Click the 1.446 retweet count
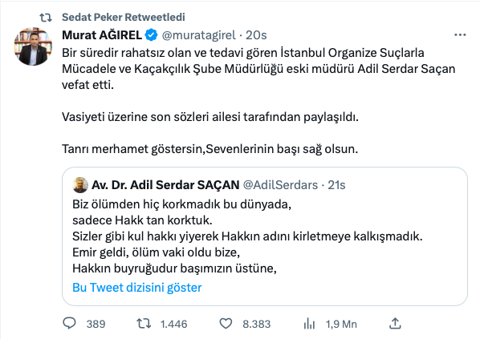 (173, 324)
